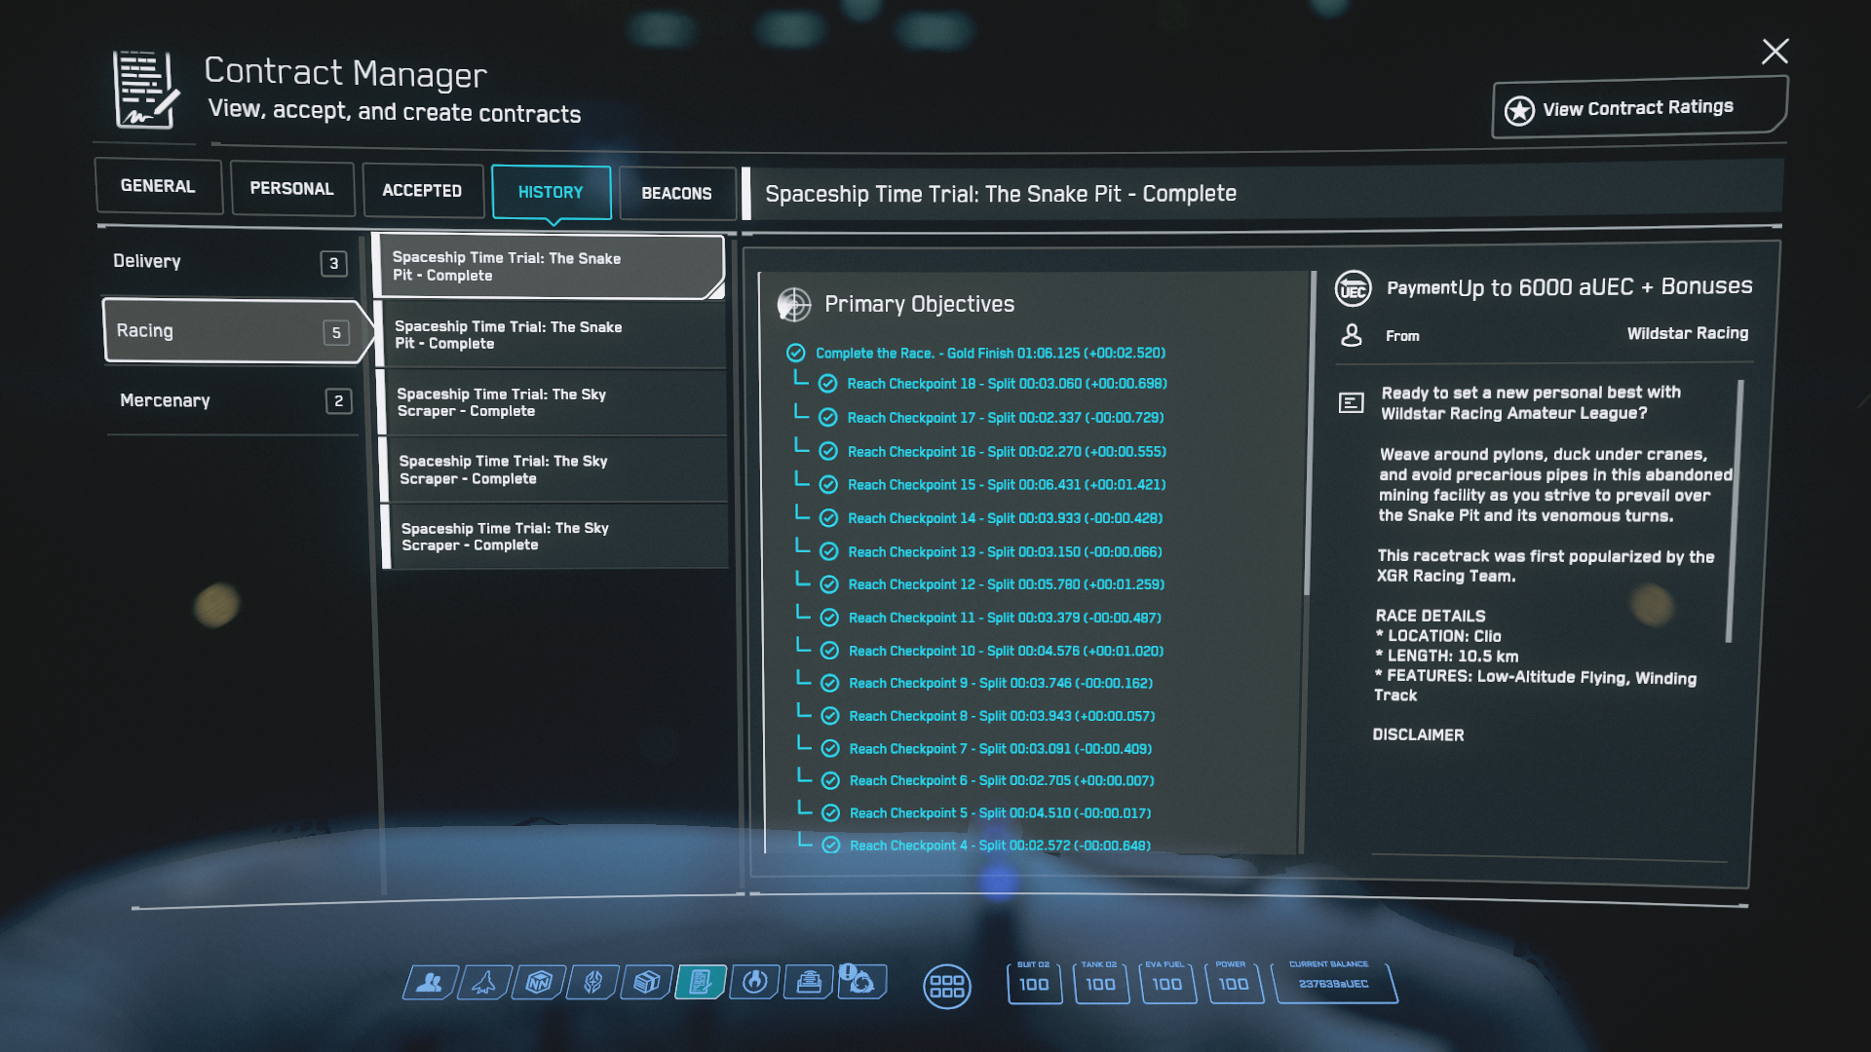This screenshot has height=1052, width=1871.
Task: Switch to the Accepted tab
Action: click(422, 191)
